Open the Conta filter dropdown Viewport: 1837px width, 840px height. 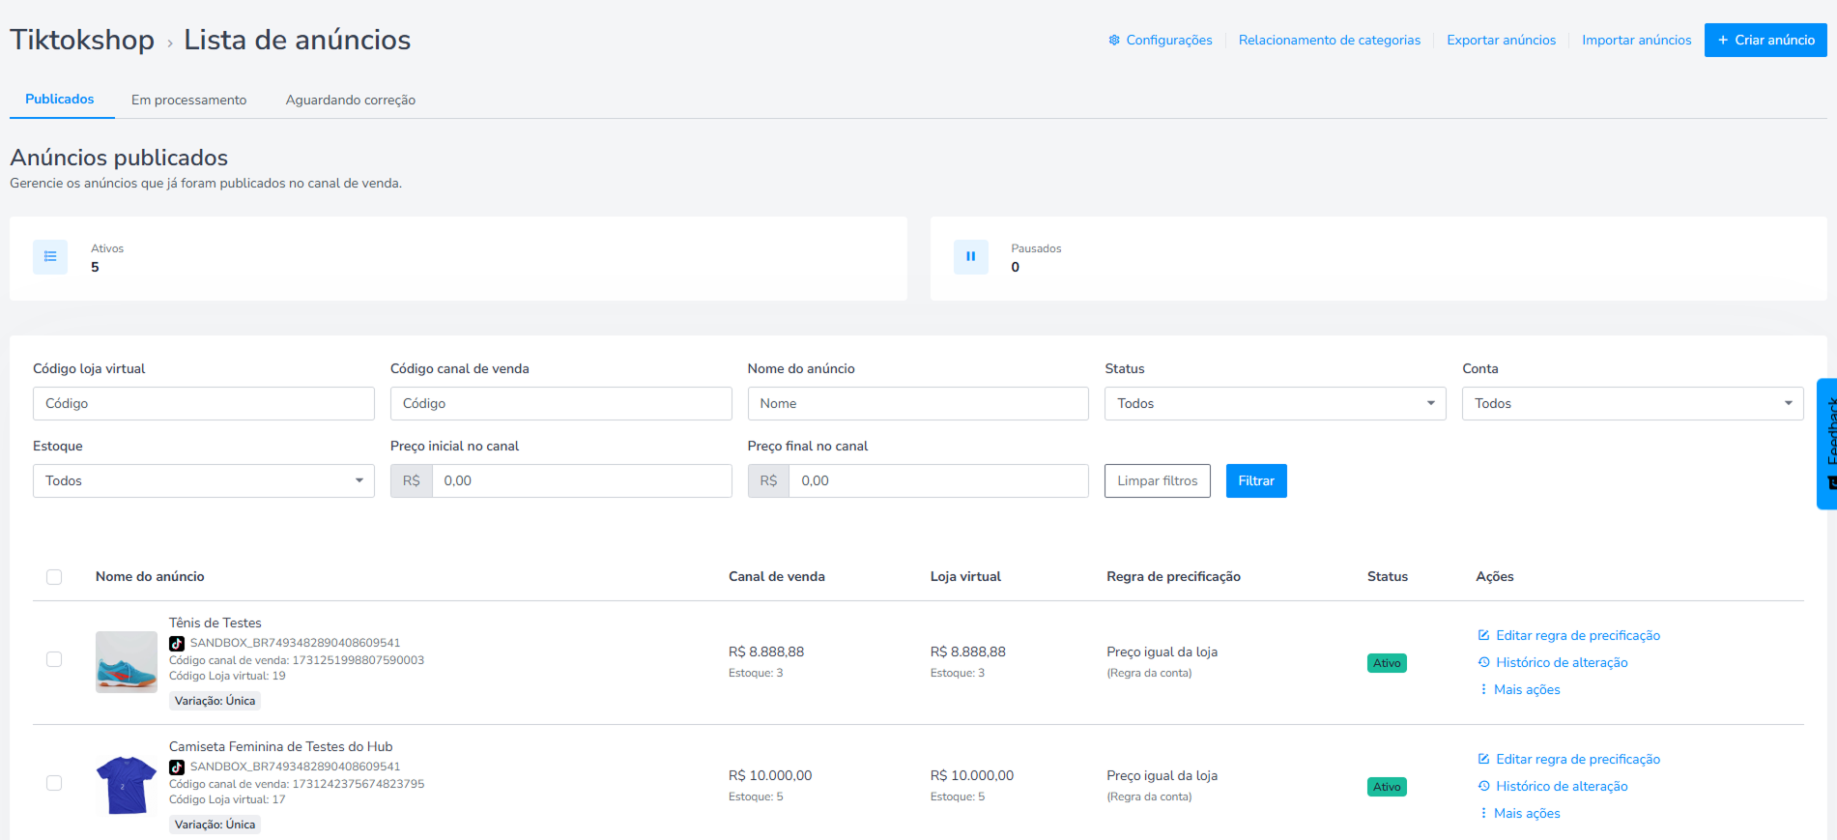[1632, 403]
